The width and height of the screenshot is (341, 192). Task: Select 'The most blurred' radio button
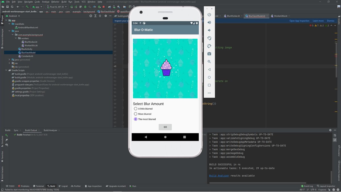point(136,119)
